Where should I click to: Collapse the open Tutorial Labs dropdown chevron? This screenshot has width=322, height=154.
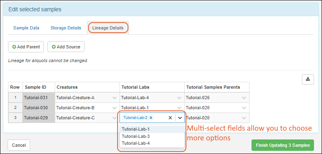coord(180,118)
